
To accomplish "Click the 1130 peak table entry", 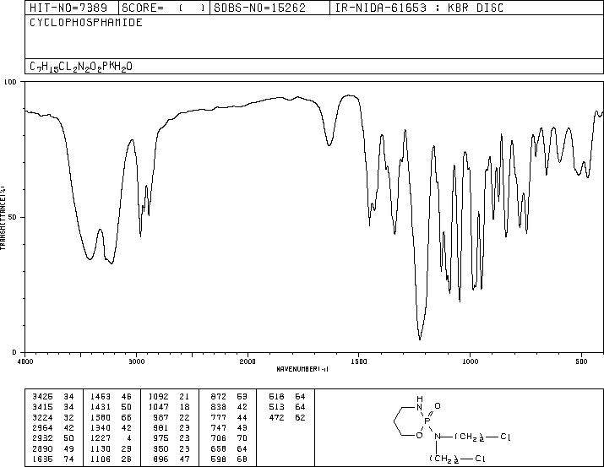I will coord(101,448).
